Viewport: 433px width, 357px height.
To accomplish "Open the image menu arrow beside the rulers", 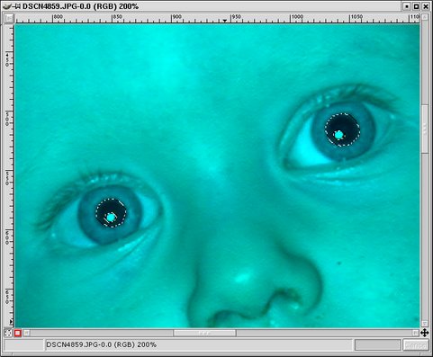I will 9,19.
